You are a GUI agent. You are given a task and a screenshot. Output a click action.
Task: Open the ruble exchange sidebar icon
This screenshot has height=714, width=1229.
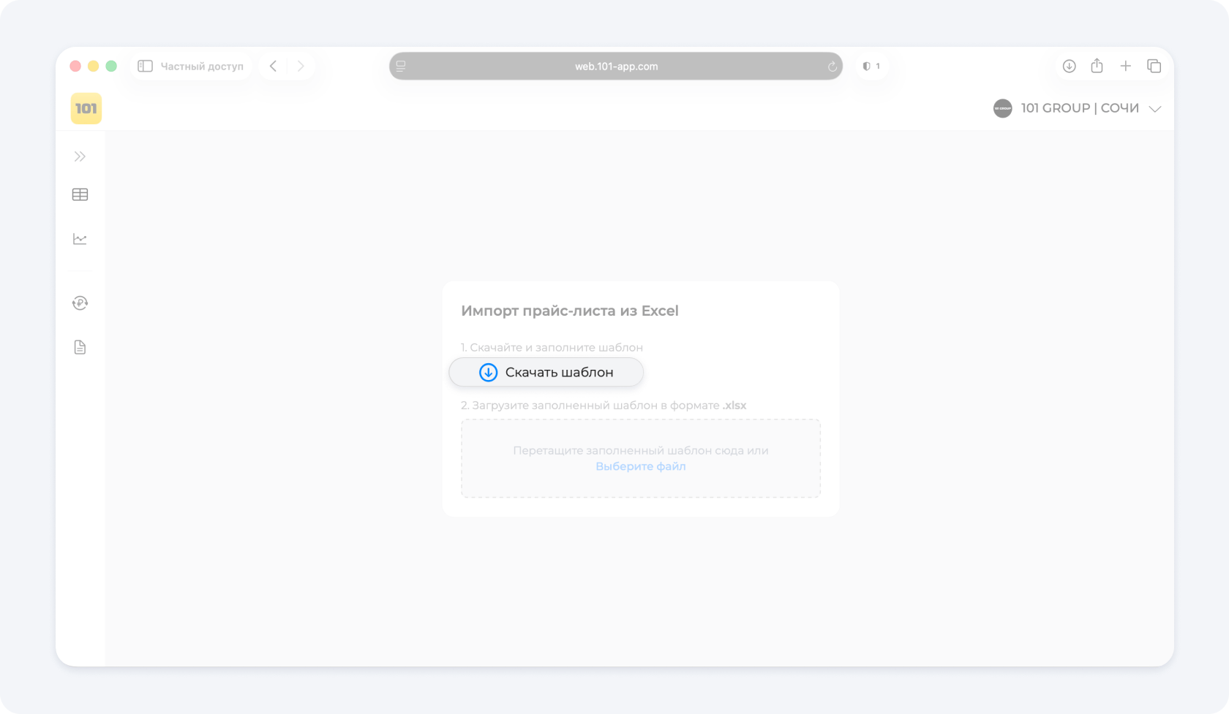(80, 303)
